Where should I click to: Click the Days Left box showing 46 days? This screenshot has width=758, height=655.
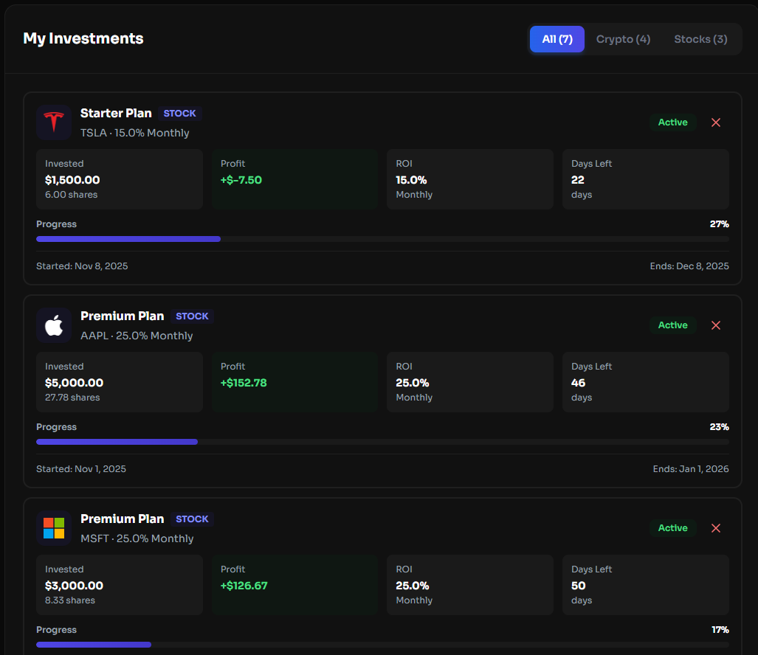[646, 381]
